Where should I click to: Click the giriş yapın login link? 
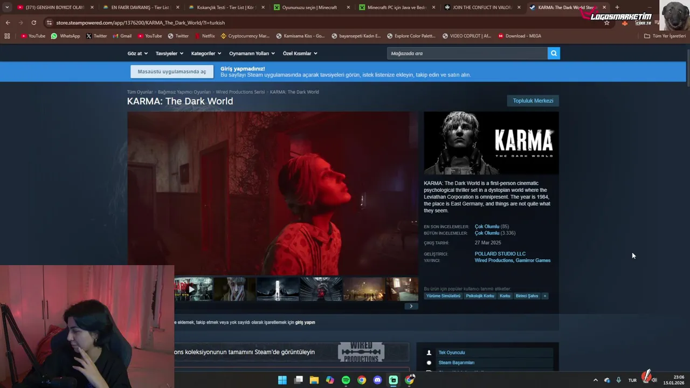pos(305,322)
